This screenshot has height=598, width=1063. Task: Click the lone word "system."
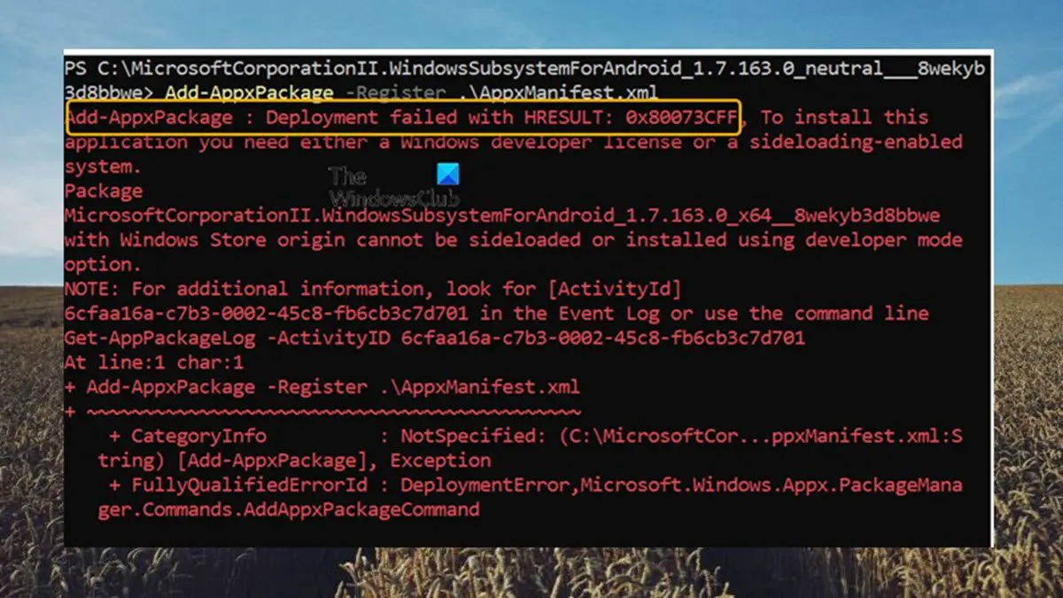(x=103, y=167)
